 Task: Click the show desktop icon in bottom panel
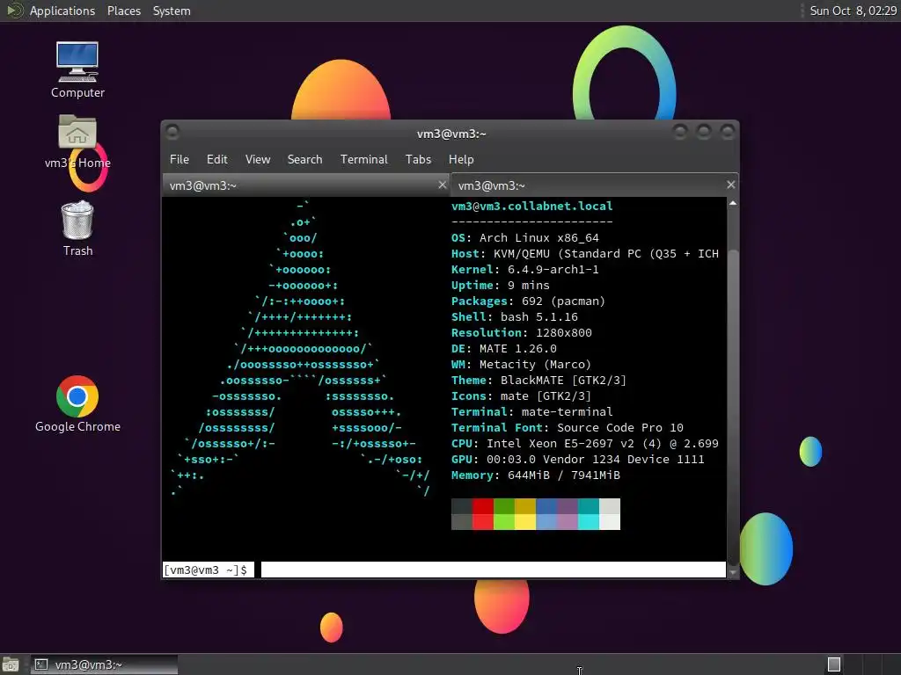click(11, 664)
